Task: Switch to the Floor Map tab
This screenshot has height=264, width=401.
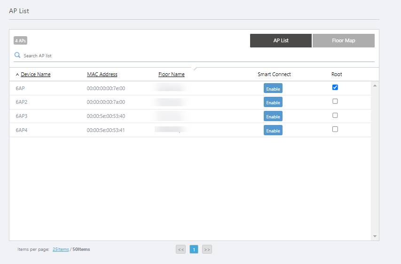Action: point(343,41)
